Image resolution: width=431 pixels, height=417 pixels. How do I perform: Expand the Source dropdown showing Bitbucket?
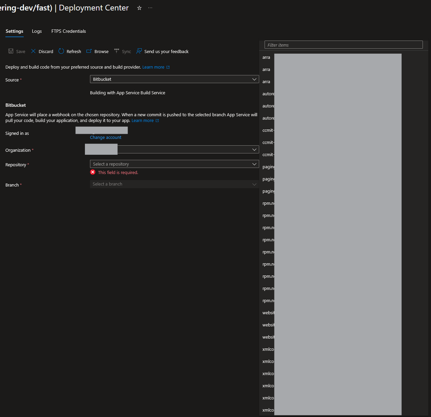pyautogui.click(x=174, y=79)
